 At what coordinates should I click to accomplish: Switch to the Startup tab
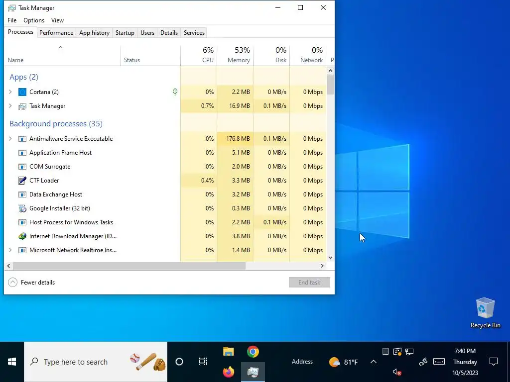pyautogui.click(x=125, y=33)
